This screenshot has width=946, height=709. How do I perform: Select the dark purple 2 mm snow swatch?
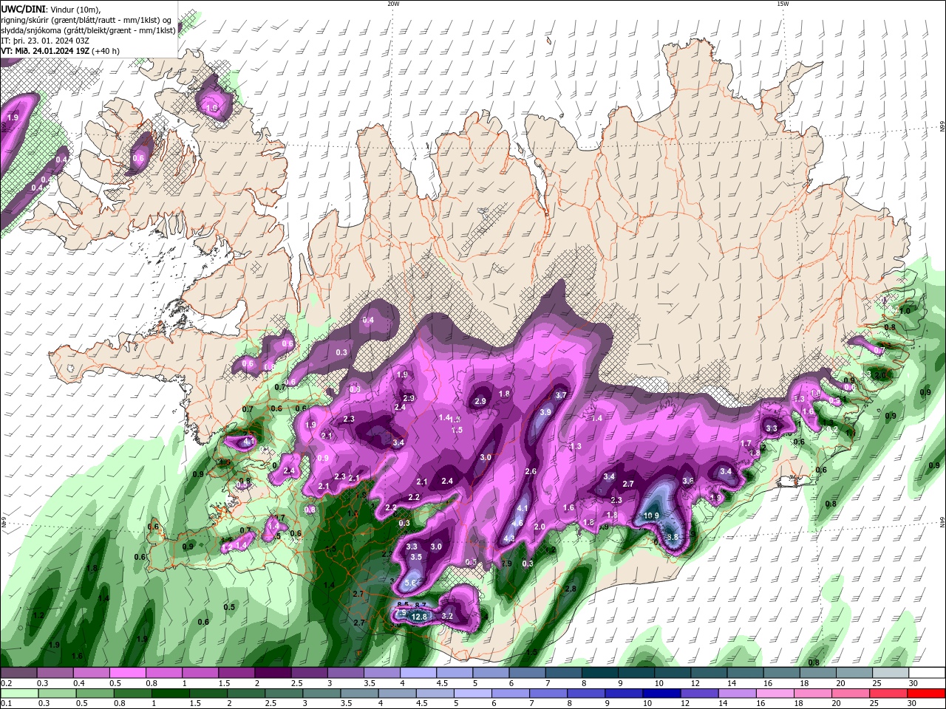(273, 673)
